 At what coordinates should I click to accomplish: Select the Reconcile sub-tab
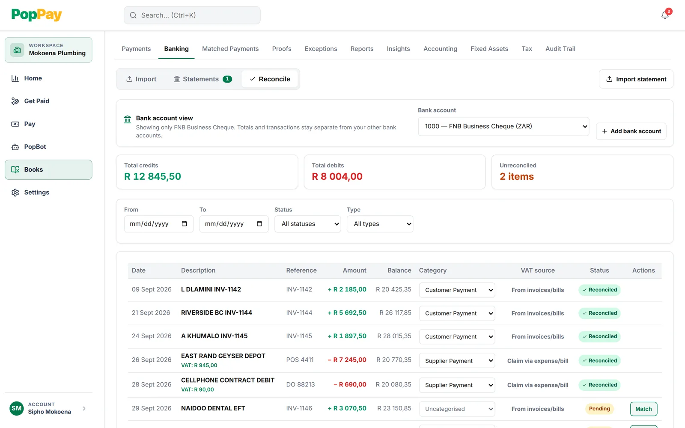pyautogui.click(x=270, y=79)
